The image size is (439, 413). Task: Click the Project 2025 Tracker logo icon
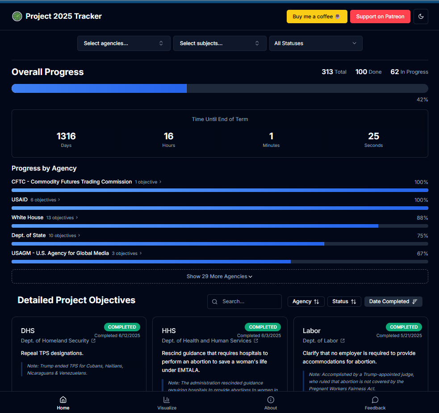(x=17, y=16)
